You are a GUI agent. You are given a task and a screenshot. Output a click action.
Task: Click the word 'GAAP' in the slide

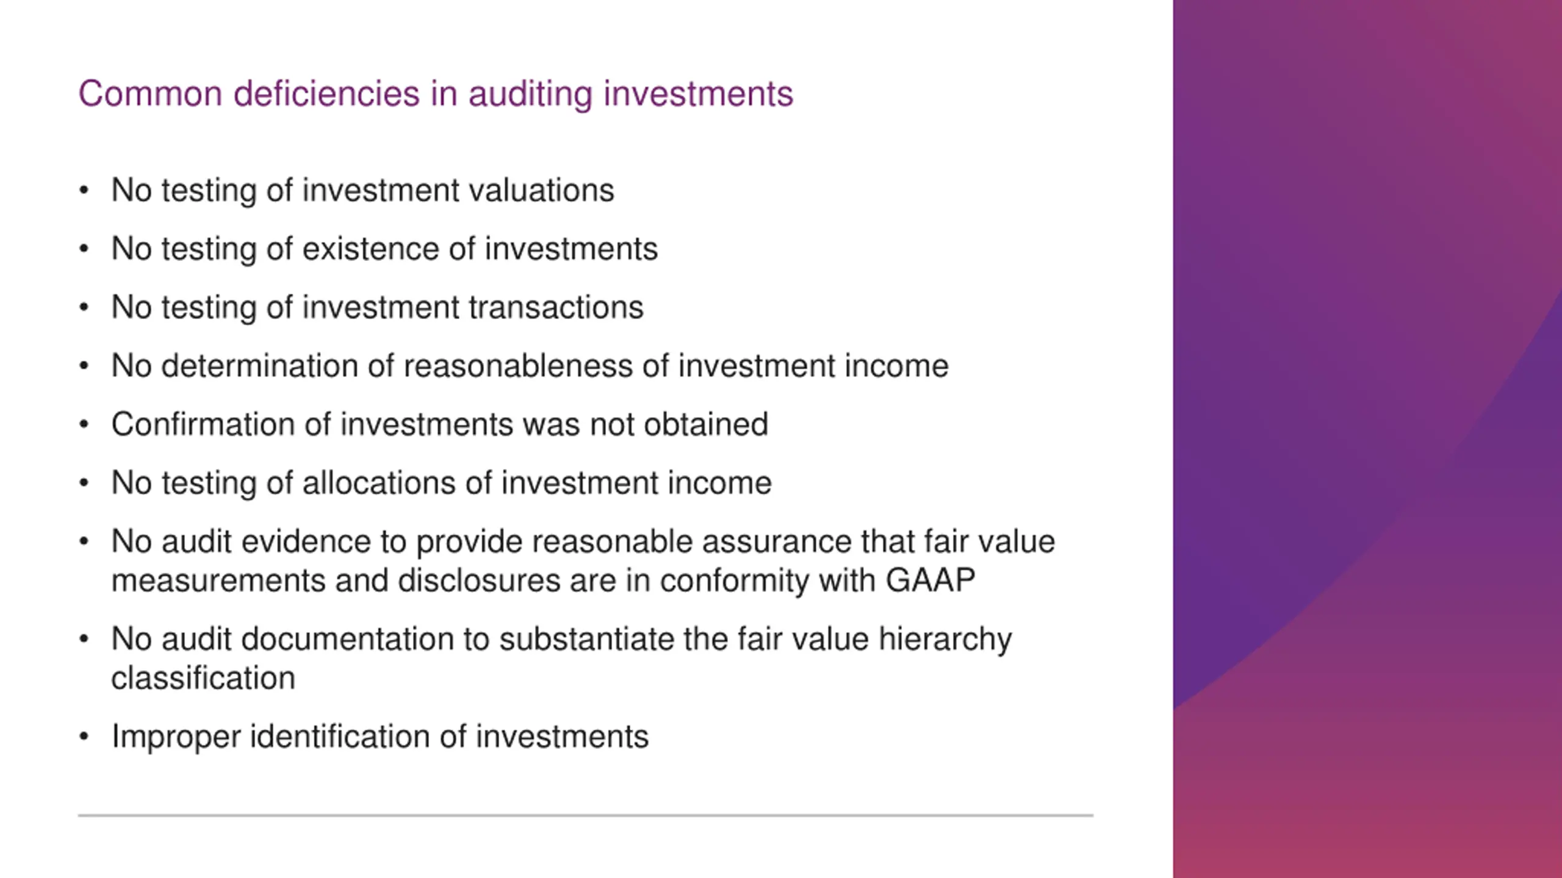click(x=930, y=580)
